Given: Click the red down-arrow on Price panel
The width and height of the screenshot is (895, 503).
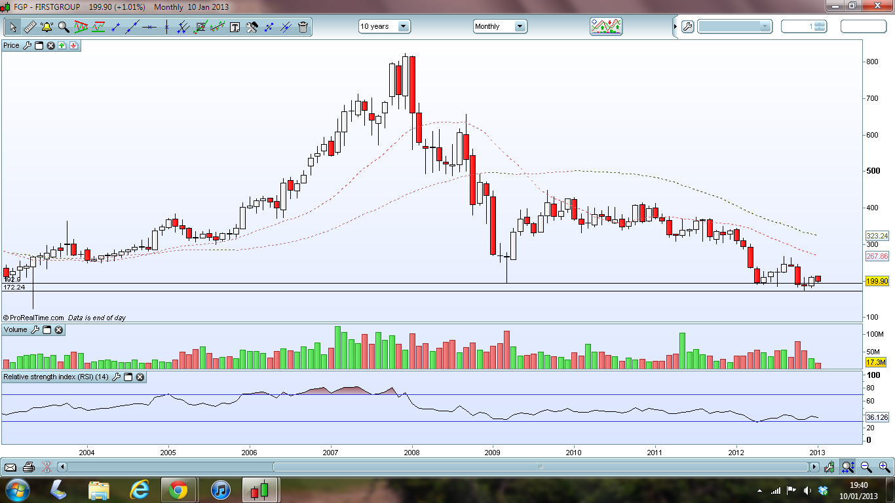Looking at the screenshot, I should point(73,46).
